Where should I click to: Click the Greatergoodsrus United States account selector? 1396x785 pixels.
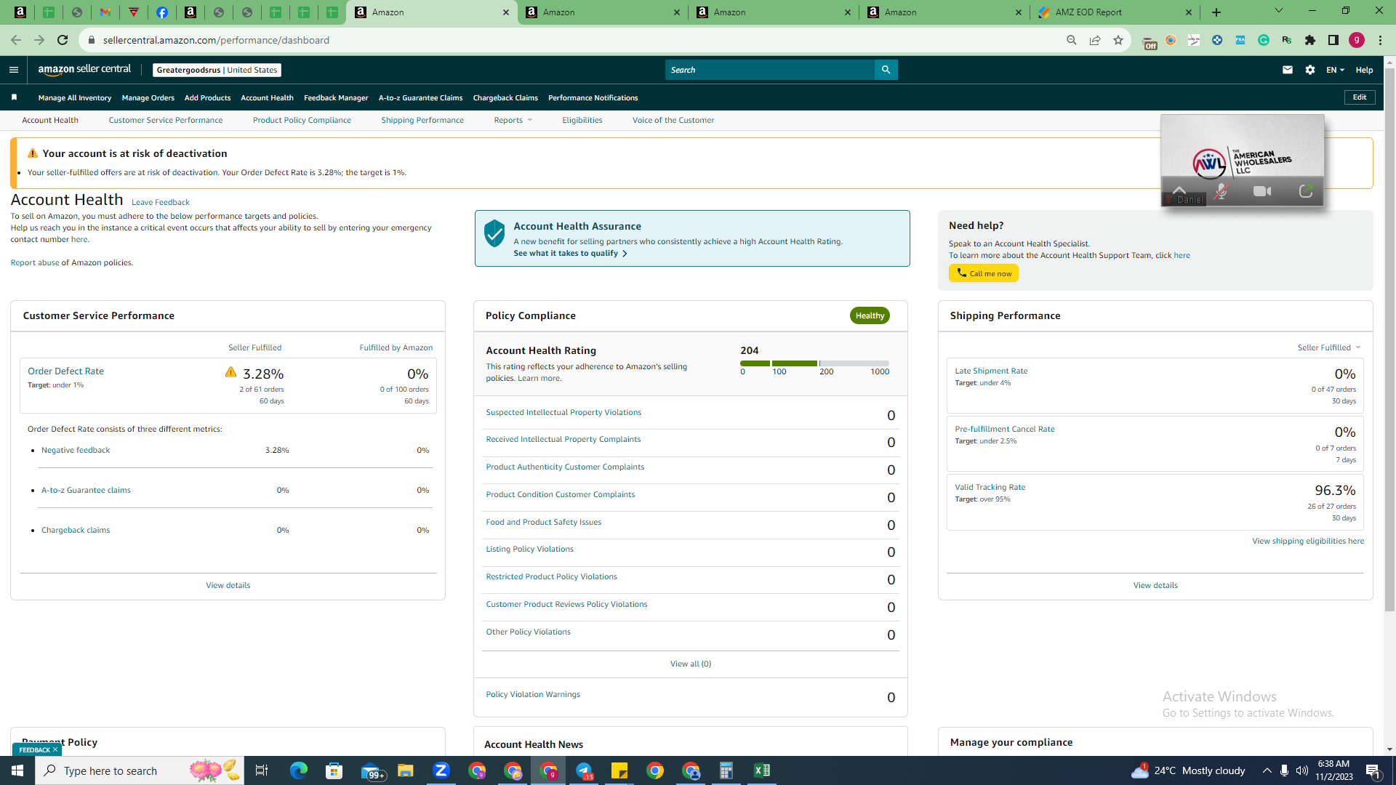[217, 70]
